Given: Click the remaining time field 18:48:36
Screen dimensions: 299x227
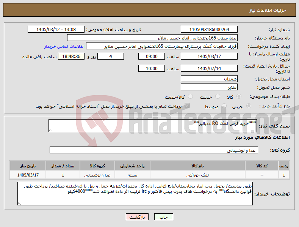Looking at the screenshot, I should point(71,56).
